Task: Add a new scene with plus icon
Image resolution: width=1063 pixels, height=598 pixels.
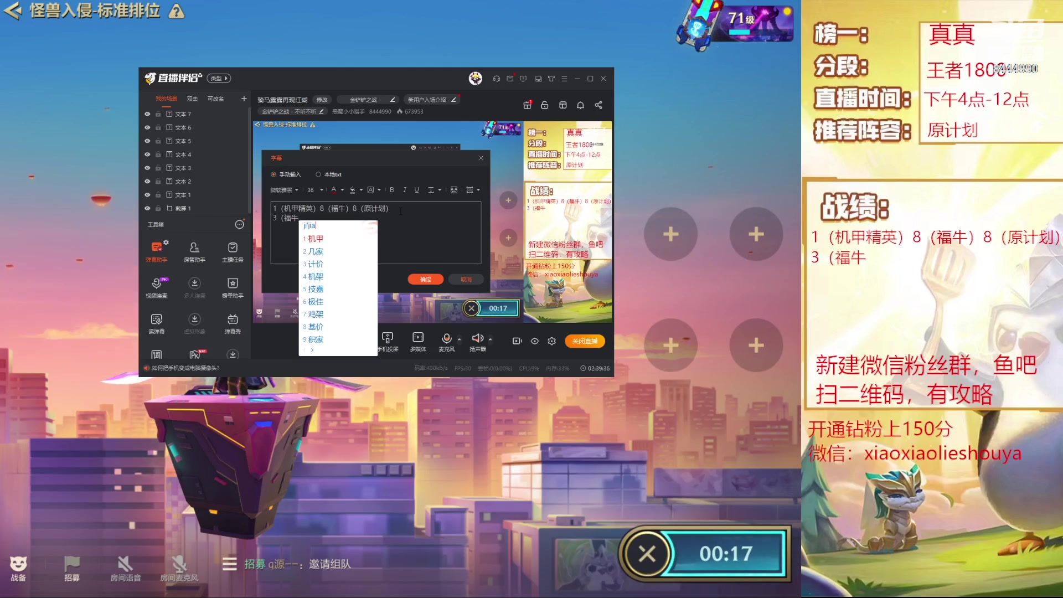Action: [244, 99]
